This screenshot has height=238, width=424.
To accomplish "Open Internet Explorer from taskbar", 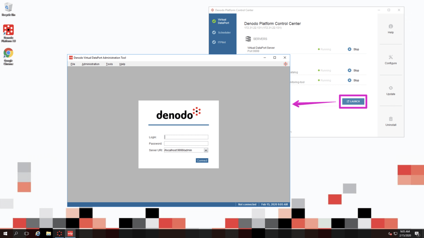I will coord(38,233).
